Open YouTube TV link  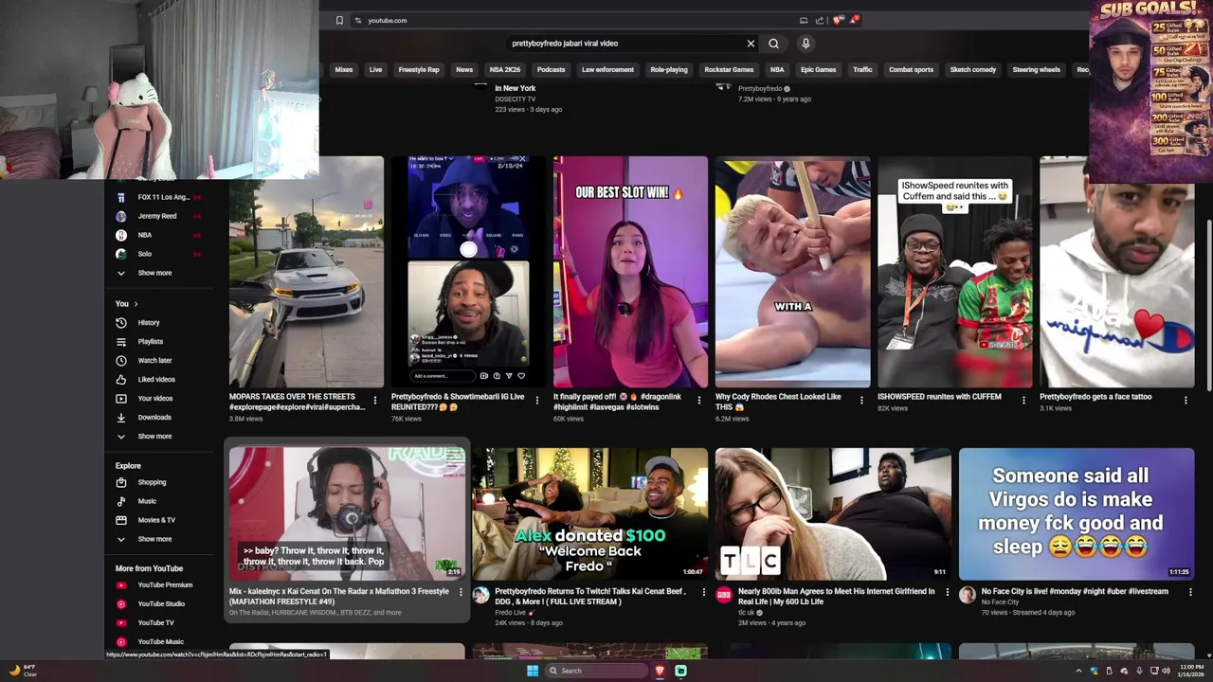[x=155, y=623]
